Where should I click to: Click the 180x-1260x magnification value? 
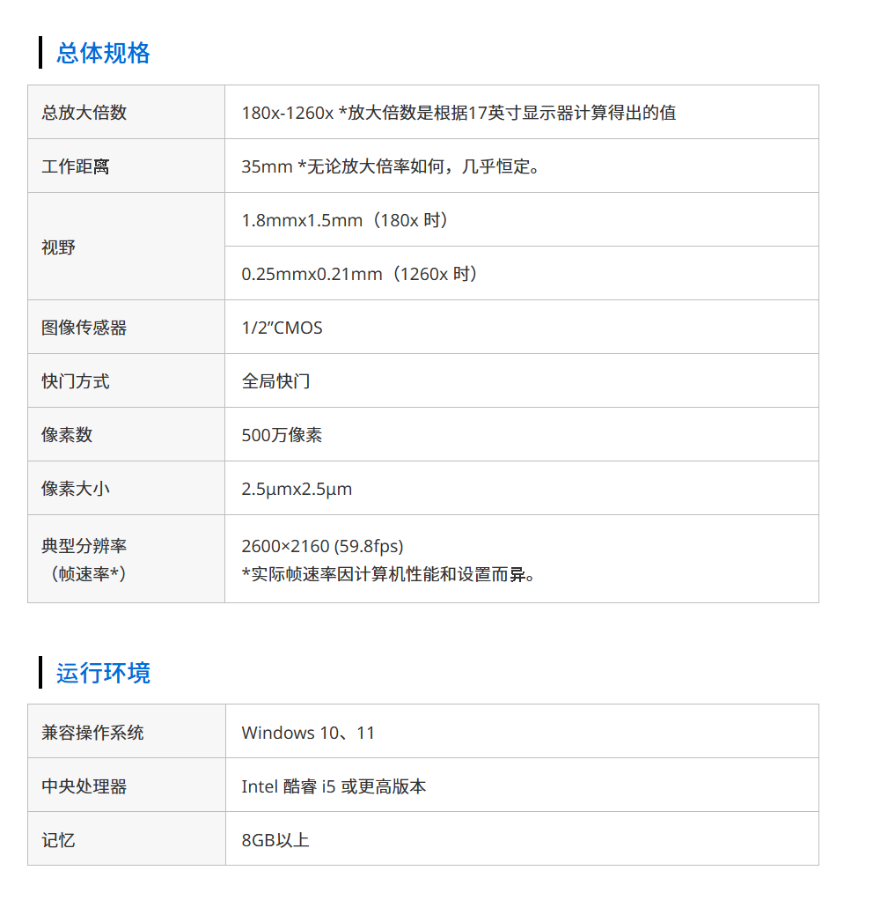pyautogui.click(x=287, y=113)
